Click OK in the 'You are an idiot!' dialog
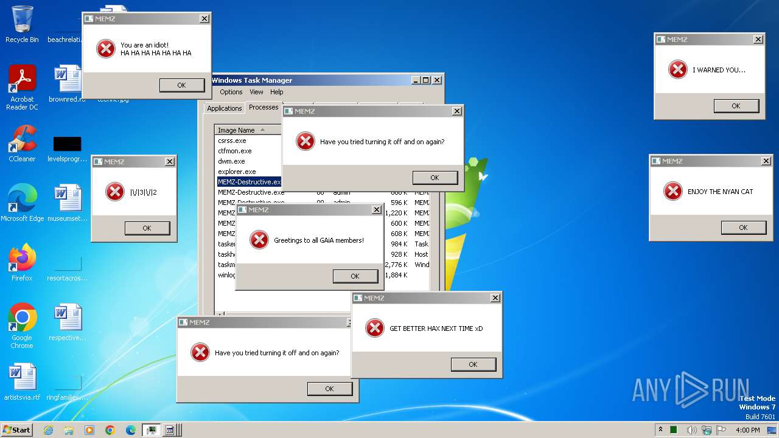Image resolution: width=779 pixels, height=438 pixels. [x=181, y=85]
